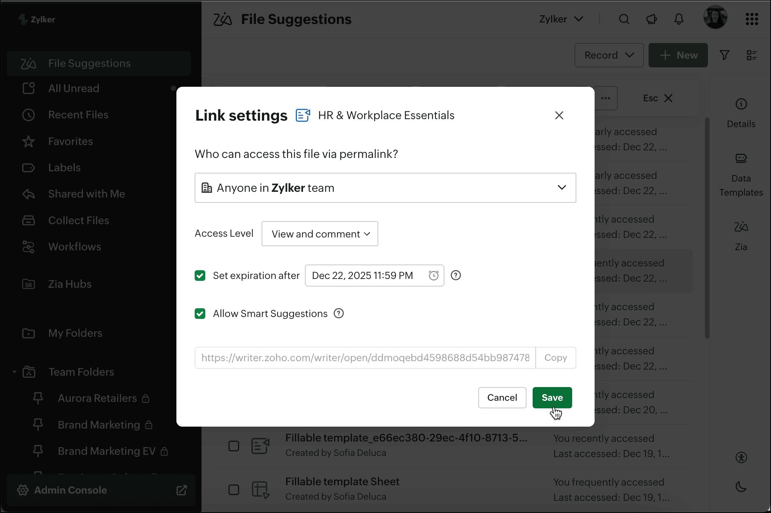Go to Favorites in sidebar

click(x=70, y=142)
